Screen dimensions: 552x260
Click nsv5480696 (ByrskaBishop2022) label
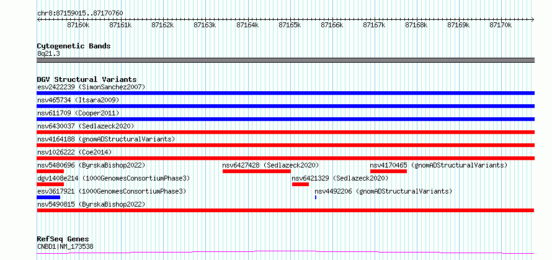click(x=91, y=165)
